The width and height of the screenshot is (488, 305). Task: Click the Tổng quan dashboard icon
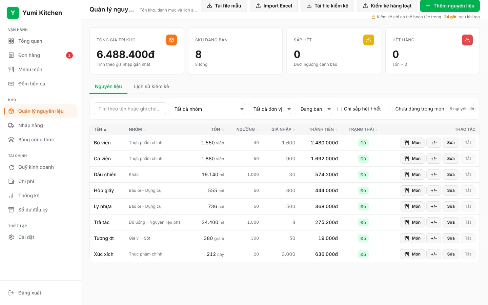(x=11, y=41)
